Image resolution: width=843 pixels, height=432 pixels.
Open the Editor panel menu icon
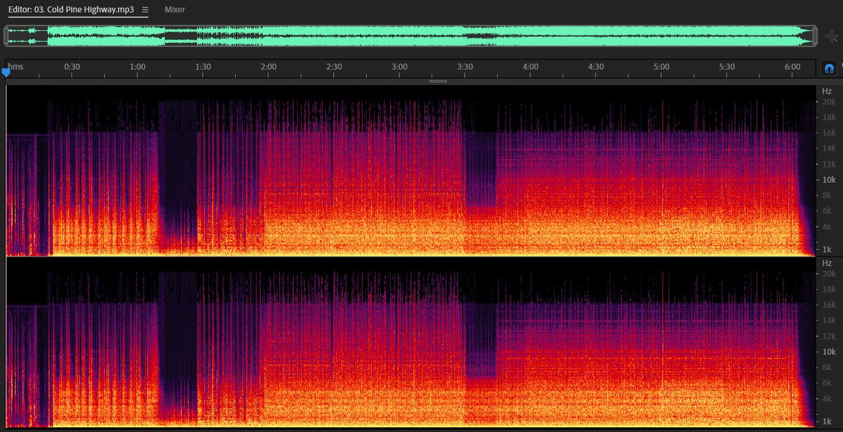(x=145, y=10)
